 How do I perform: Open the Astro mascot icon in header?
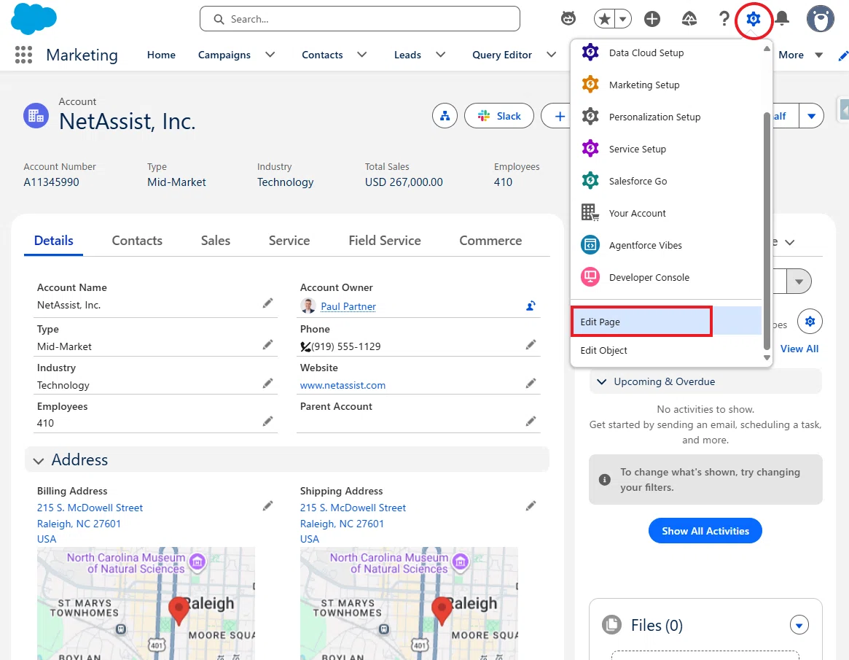(x=568, y=19)
